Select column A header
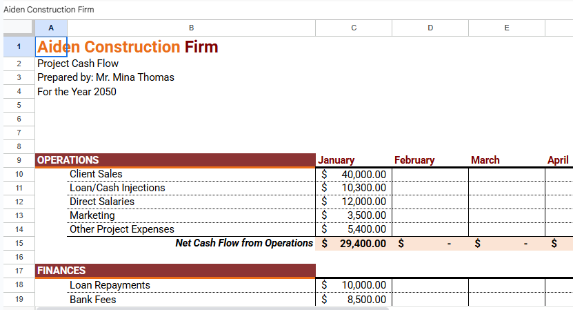 [x=51, y=28]
